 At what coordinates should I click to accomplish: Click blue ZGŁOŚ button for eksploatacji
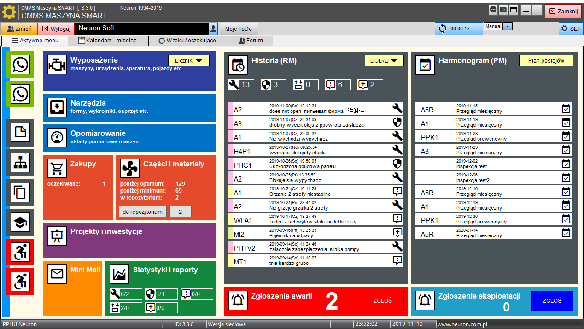coord(552,300)
